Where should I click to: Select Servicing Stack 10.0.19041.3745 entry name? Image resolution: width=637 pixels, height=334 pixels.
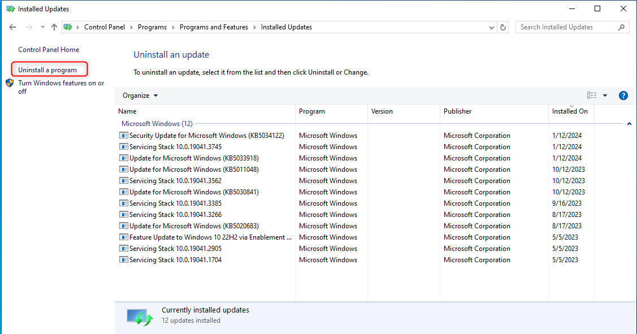pos(175,147)
